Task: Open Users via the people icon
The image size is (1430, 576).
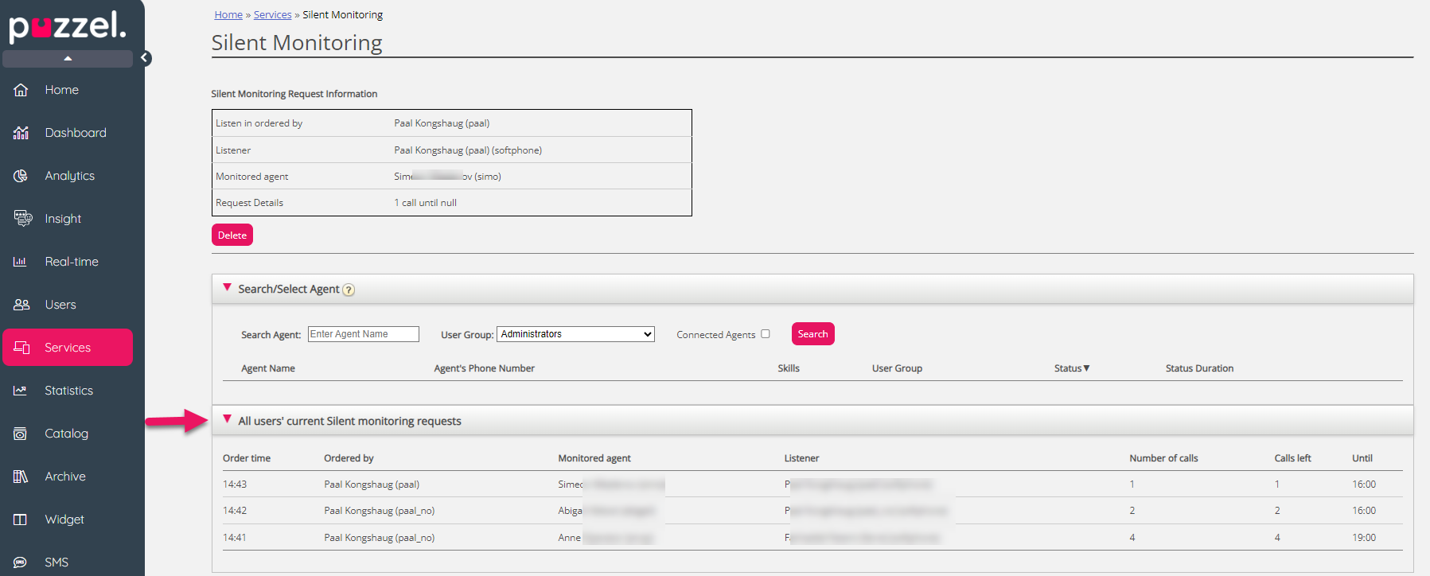Action: point(21,305)
